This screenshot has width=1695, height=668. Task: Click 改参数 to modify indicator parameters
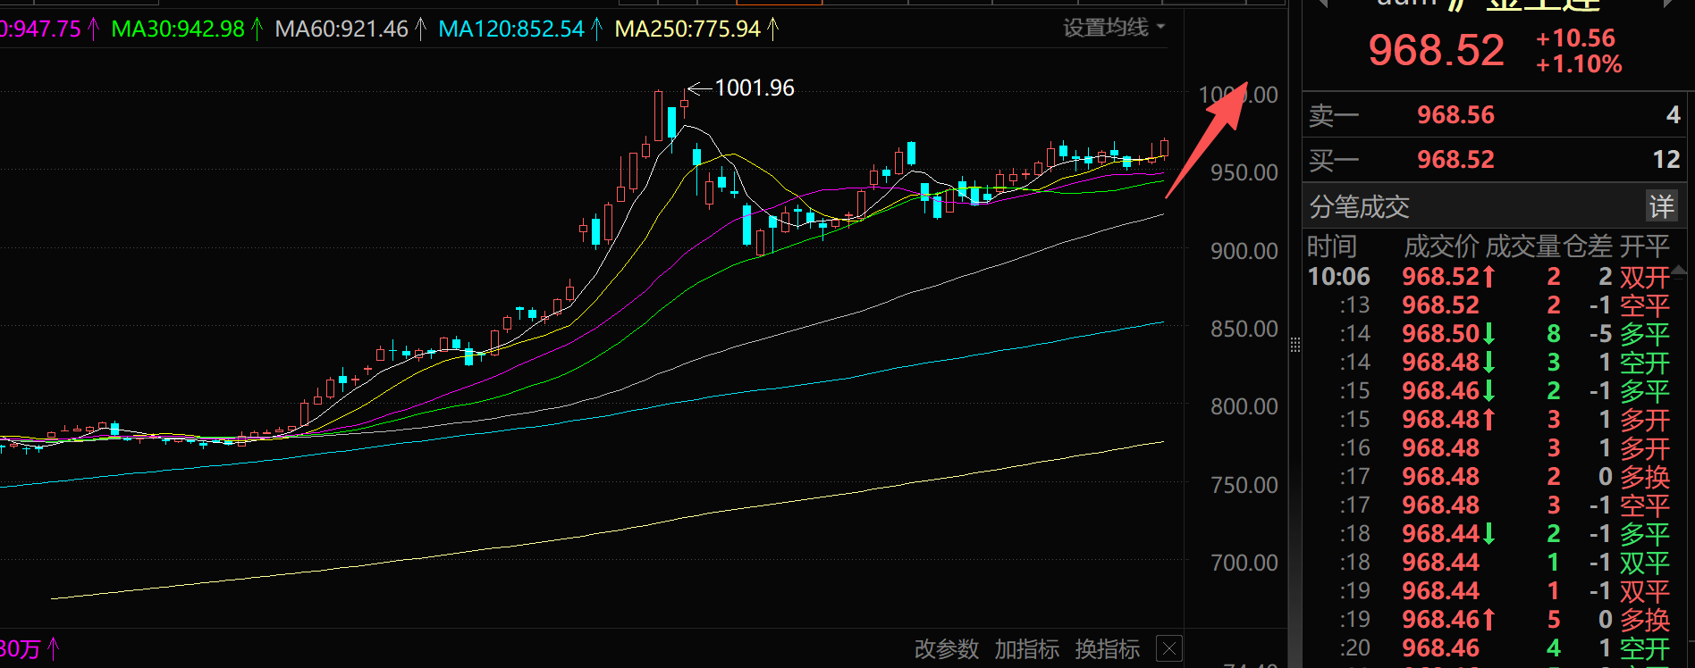tap(946, 648)
